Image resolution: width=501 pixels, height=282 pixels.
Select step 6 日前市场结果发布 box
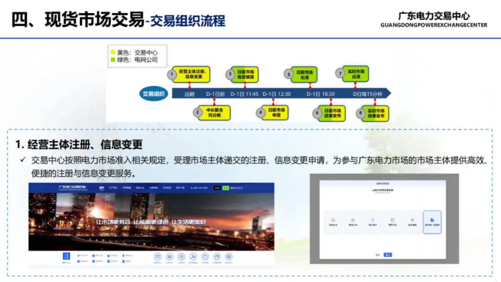click(331, 113)
